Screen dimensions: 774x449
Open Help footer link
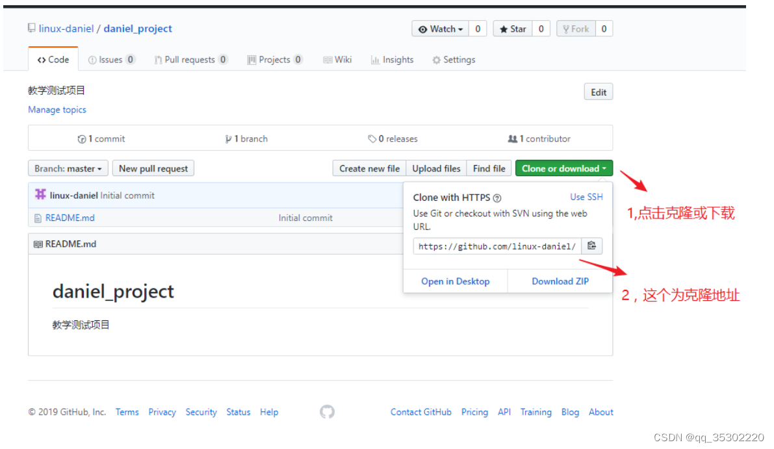pyautogui.click(x=269, y=412)
